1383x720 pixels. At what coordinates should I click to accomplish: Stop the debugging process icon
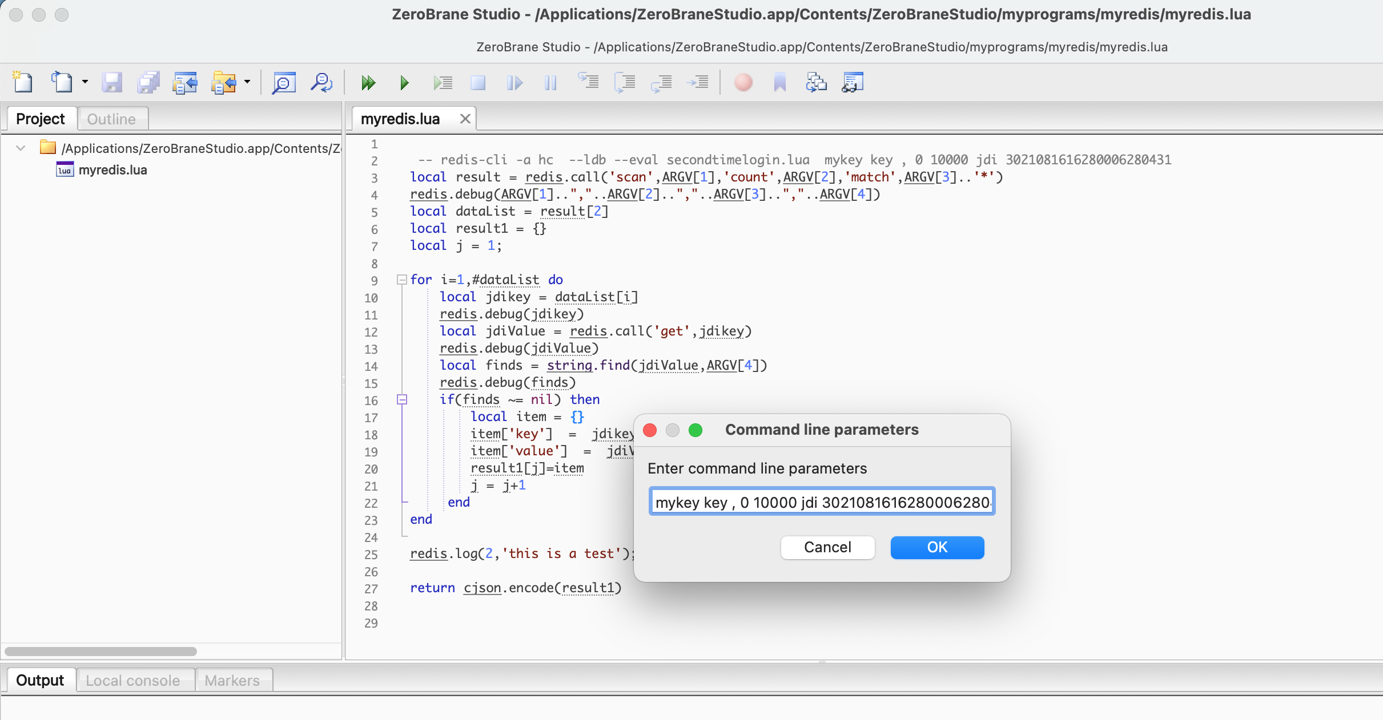click(478, 83)
